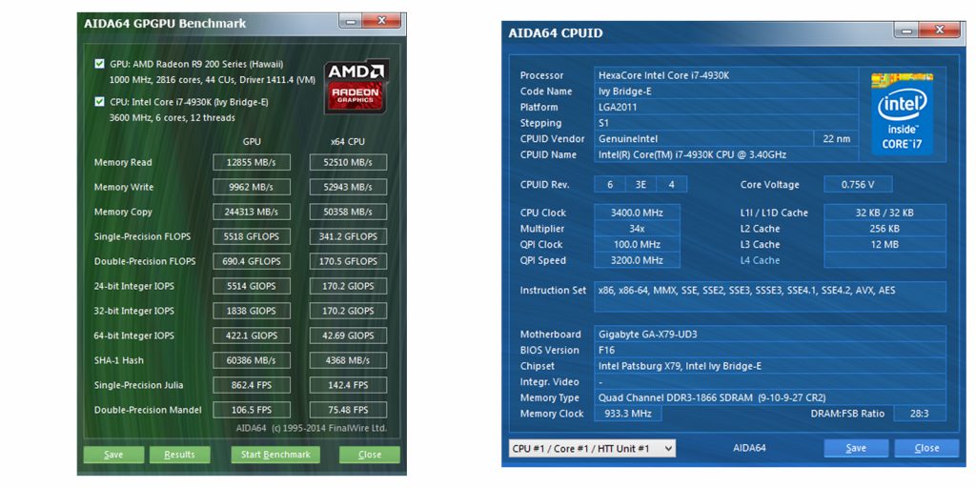Click CPU Memory Read value 52510 MB/s
The height and width of the screenshot is (488, 976).
tap(348, 162)
